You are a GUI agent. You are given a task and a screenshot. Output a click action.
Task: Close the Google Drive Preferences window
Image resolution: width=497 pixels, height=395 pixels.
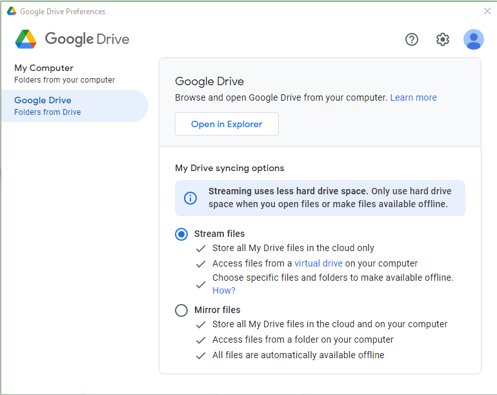click(x=487, y=11)
